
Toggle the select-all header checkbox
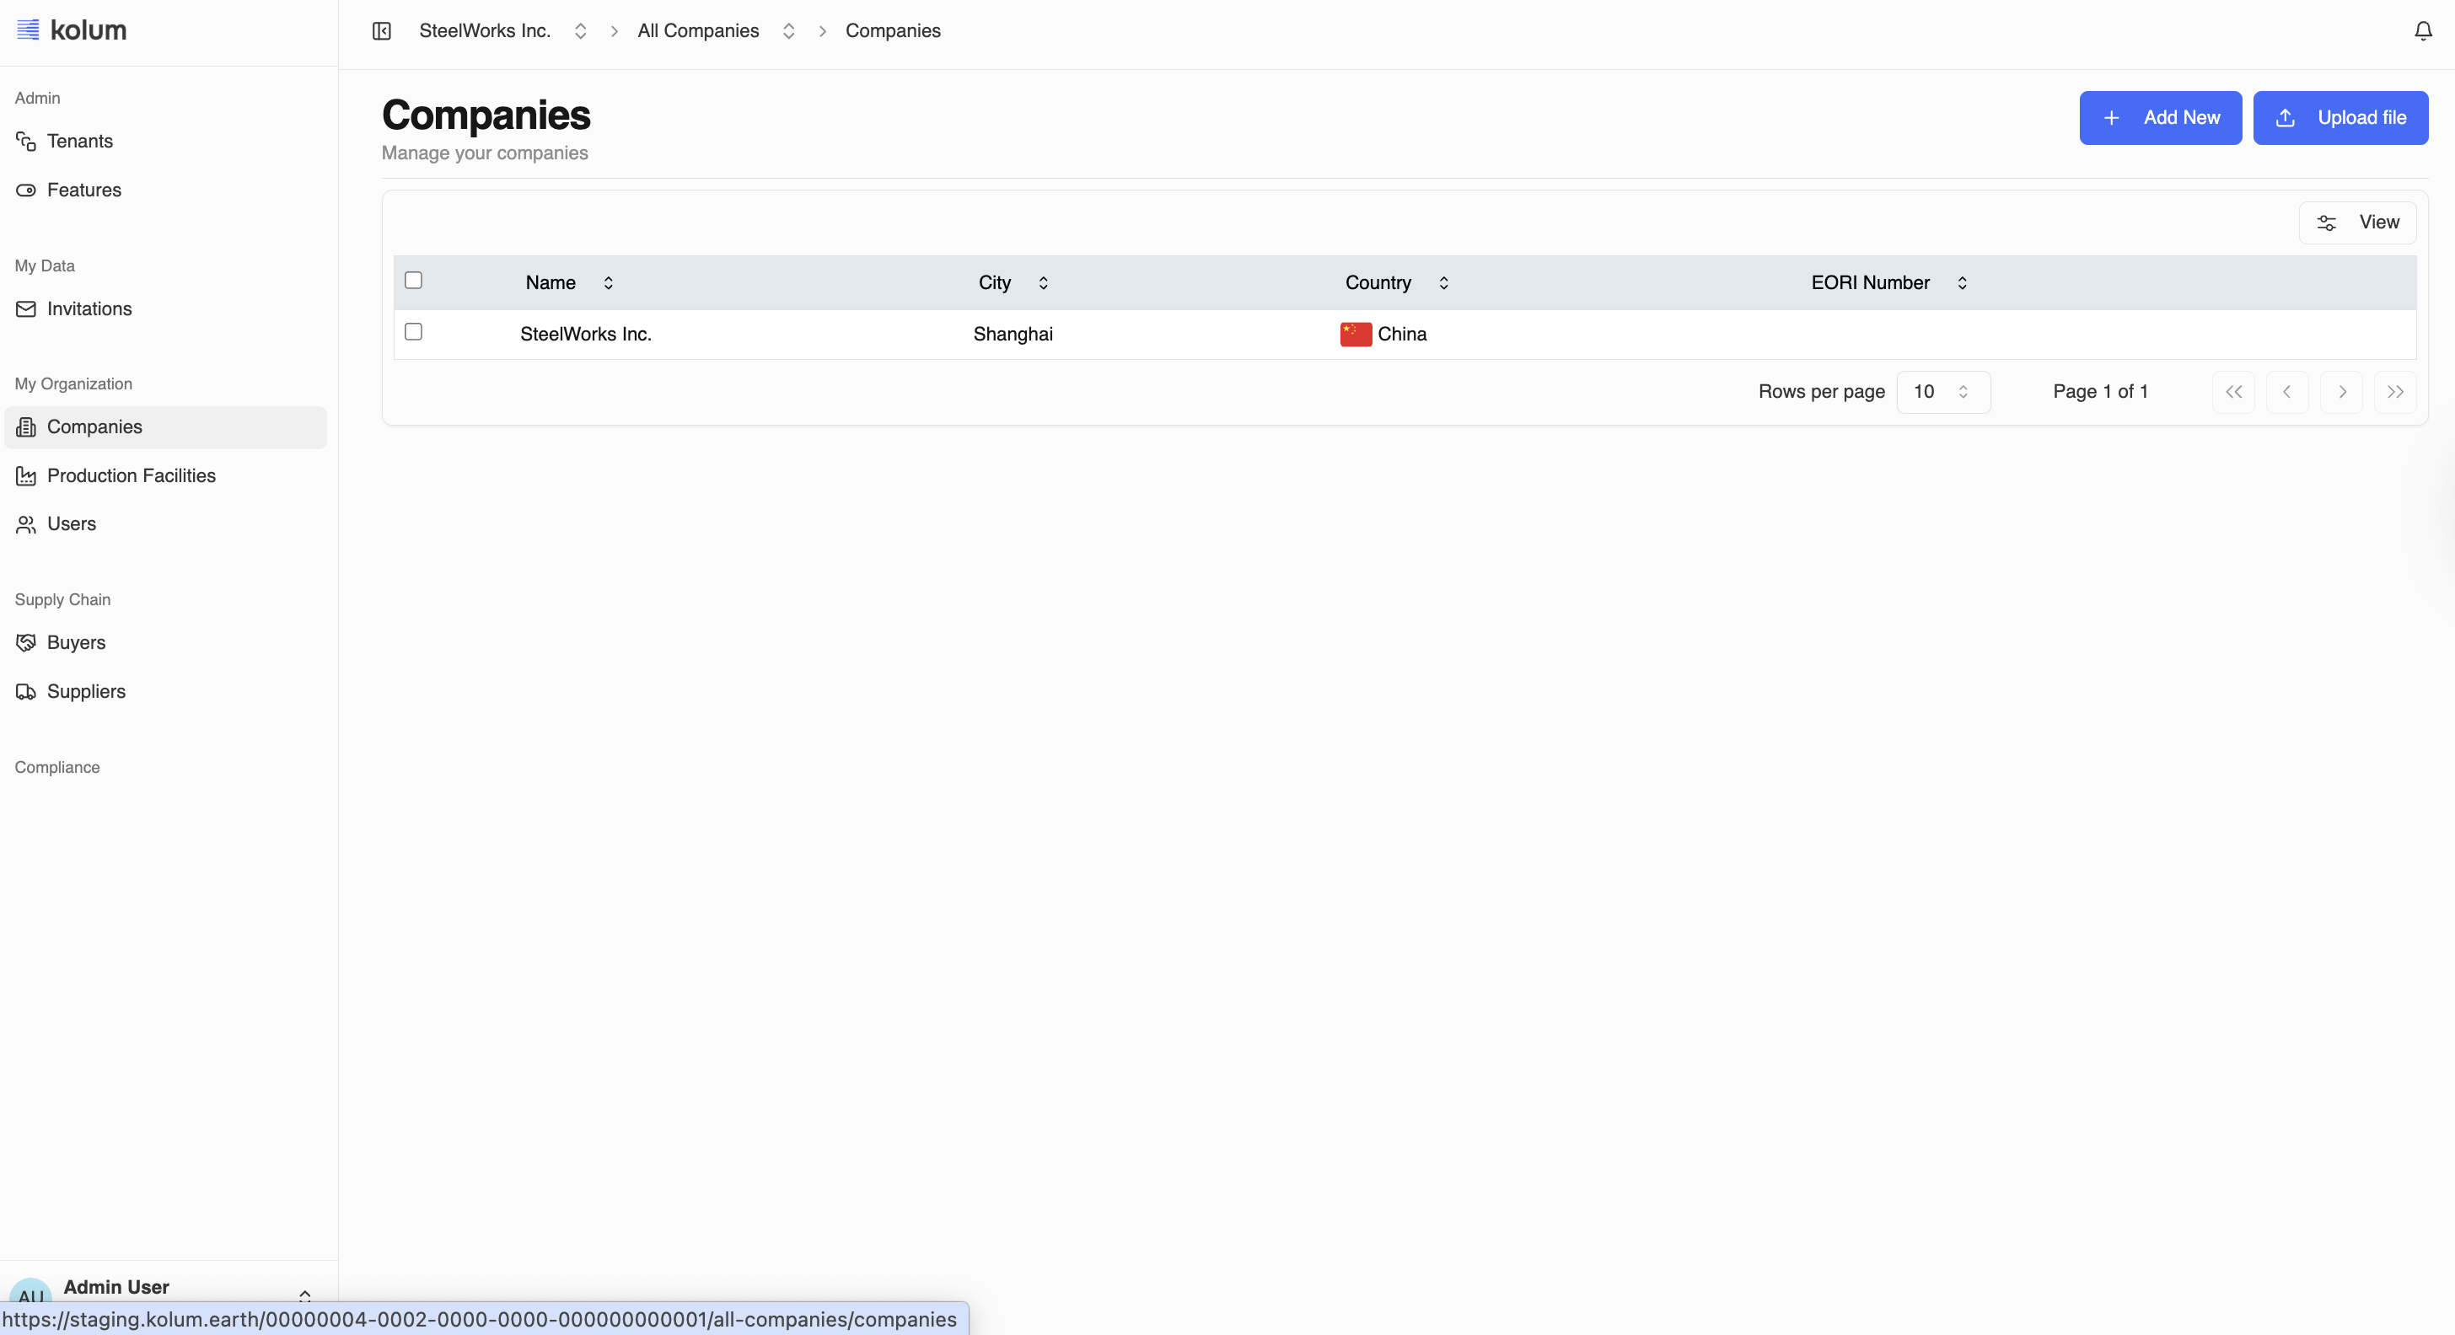tap(412, 280)
